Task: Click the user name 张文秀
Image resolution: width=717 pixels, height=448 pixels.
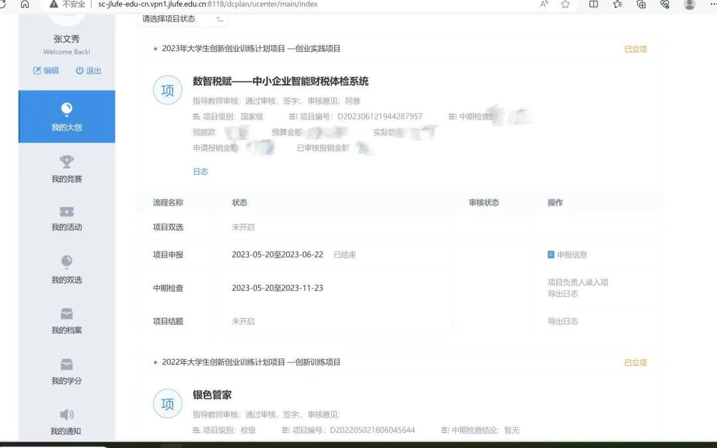Action: point(67,39)
